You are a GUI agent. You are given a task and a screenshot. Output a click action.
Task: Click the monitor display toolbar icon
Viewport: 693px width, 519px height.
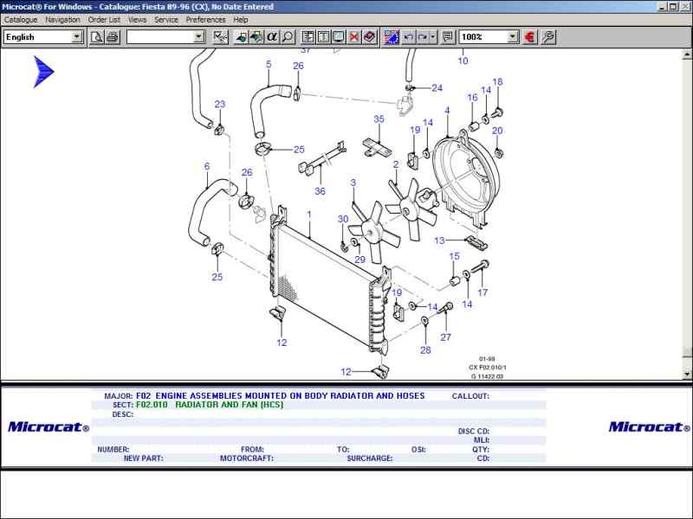339,37
